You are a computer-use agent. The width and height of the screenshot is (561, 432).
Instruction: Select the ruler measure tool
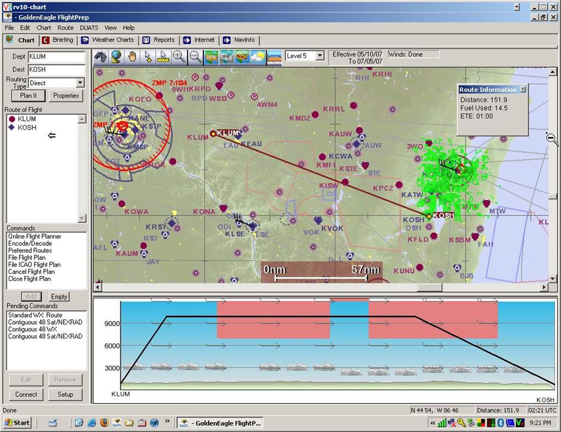tap(163, 57)
